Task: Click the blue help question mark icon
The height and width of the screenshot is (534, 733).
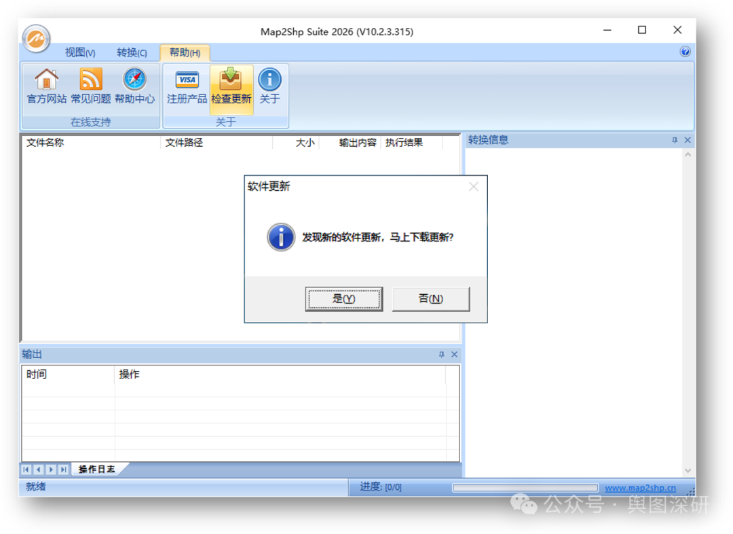Action: click(685, 52)
